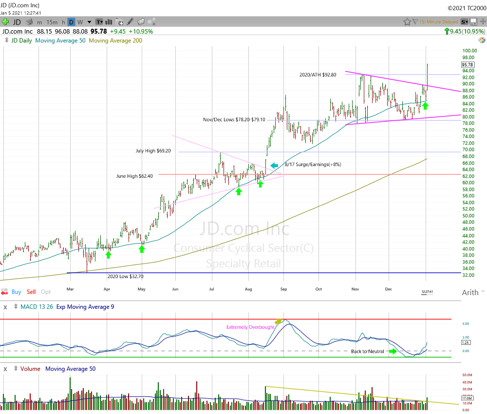Screen dimensions: 487x414
Task: Click the Moving Average 200 label
Action: (115, 41)
